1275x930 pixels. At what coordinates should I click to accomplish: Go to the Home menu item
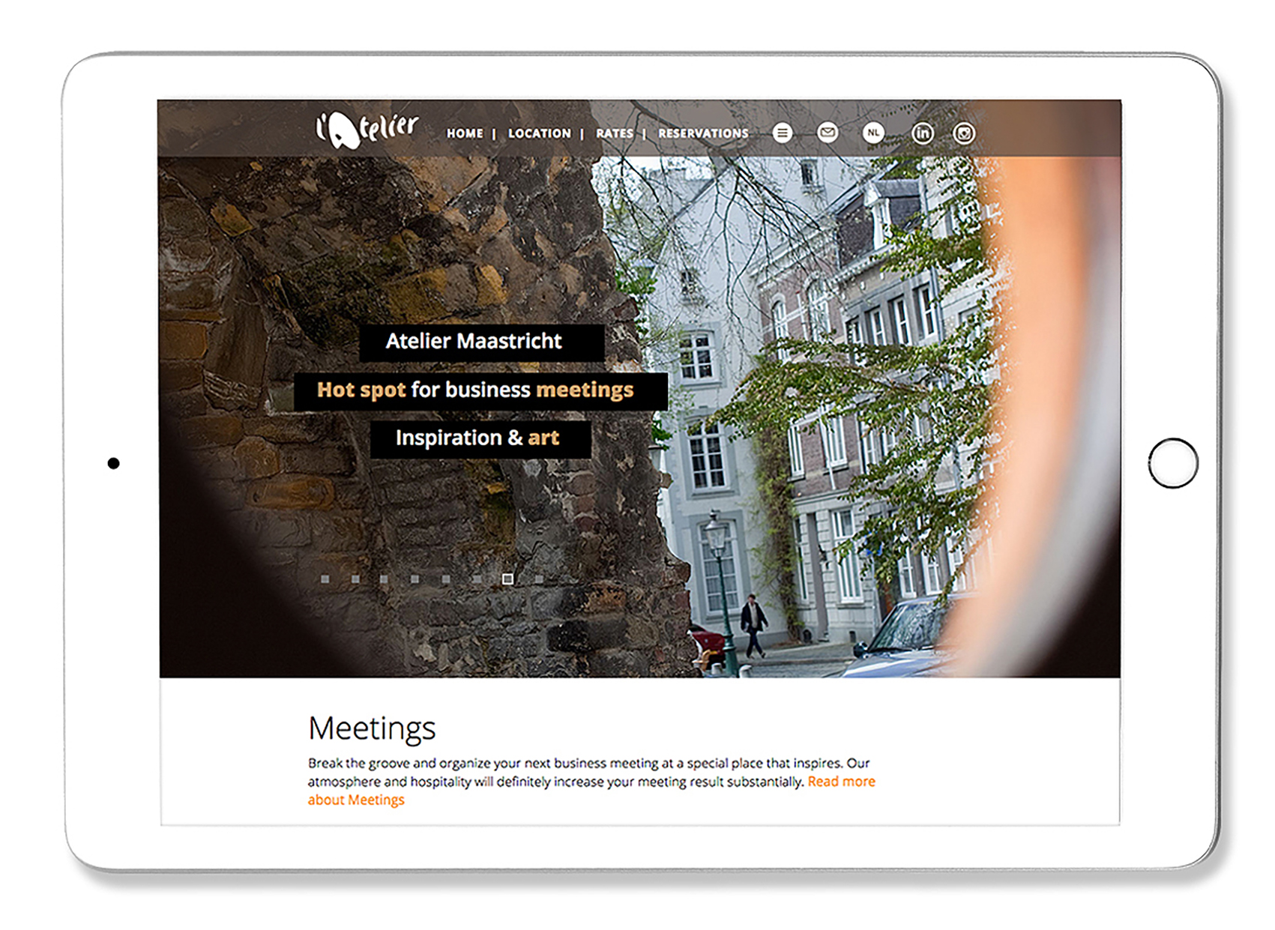coord(465,133)
